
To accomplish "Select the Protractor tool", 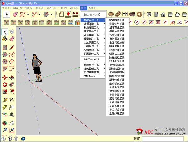I will point(5,107).
